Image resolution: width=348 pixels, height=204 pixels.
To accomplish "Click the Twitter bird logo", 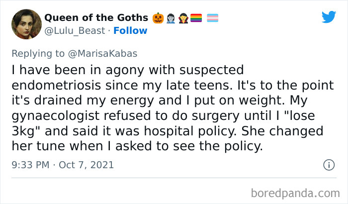I will coord(329,17).
